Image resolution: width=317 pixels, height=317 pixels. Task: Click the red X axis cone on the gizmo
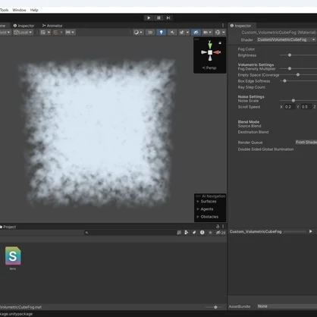click(x=217, y=52)
